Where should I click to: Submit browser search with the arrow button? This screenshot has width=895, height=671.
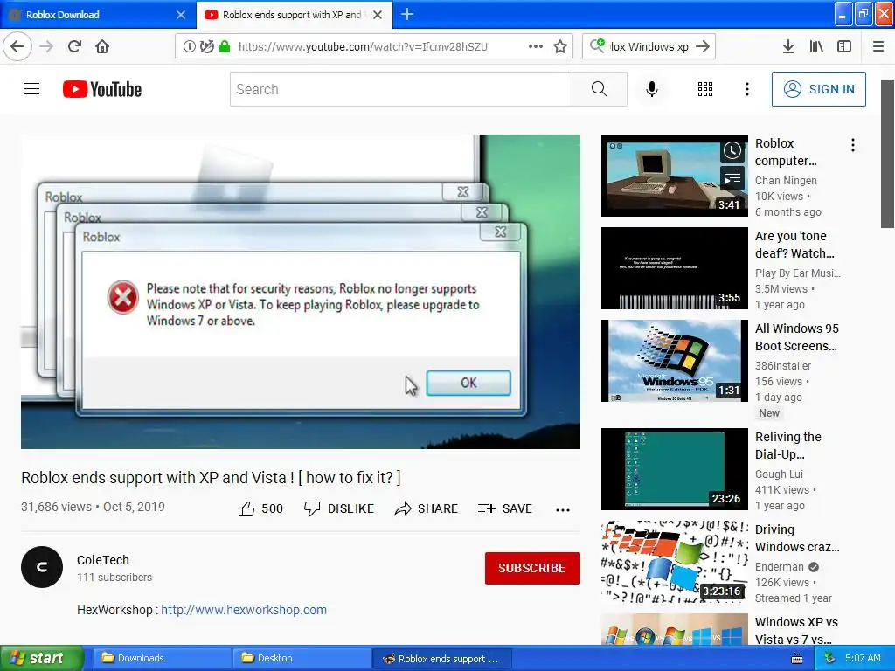pyautogui.click(x=704, y=47)
